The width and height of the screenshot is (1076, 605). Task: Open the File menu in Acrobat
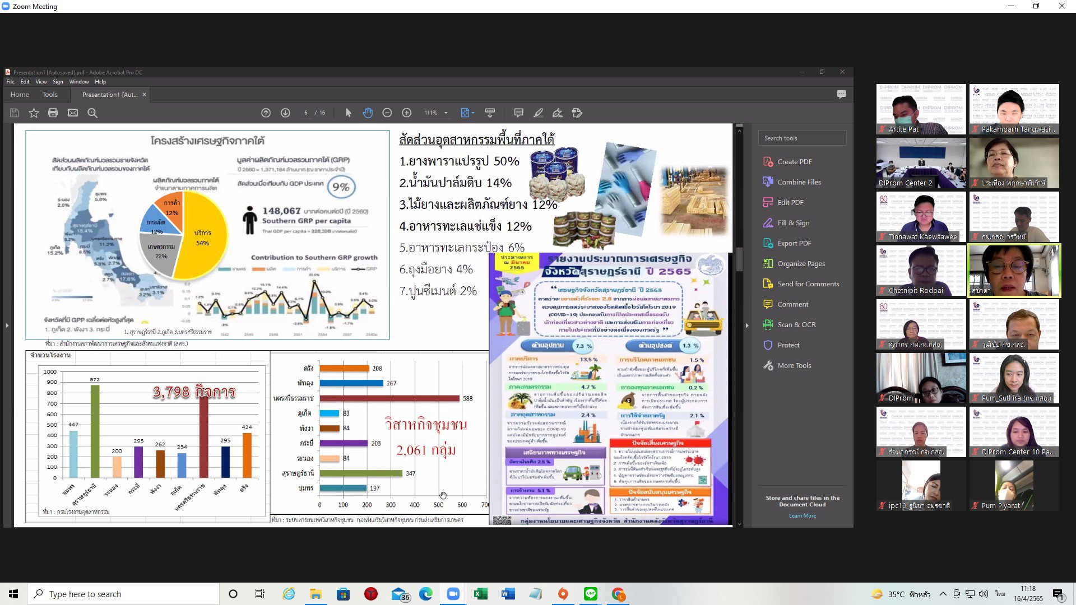tap(11, 82)
